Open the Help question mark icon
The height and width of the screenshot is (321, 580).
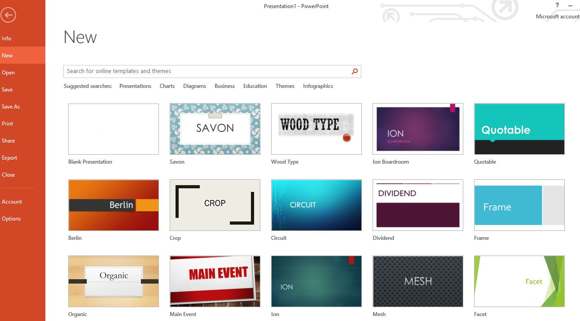tap(557, 5)
